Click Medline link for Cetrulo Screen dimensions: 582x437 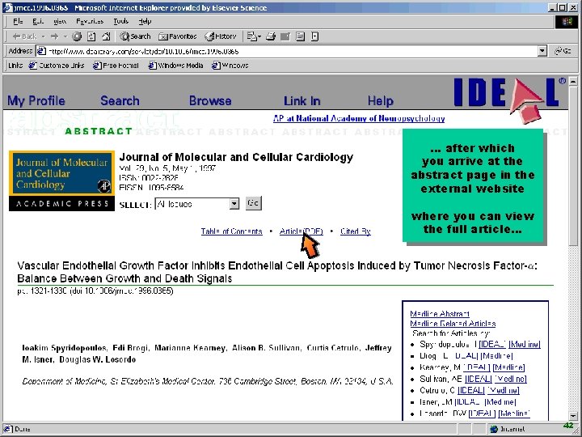(504, 391)
